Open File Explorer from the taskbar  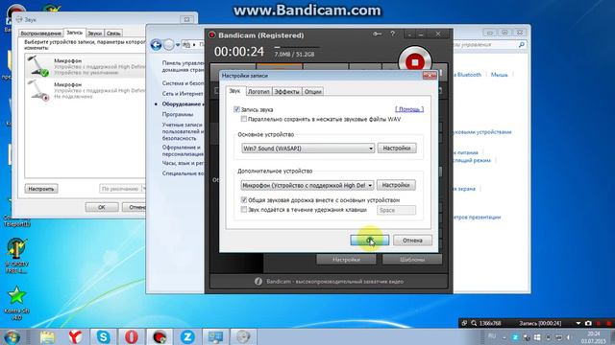[47, 336]
